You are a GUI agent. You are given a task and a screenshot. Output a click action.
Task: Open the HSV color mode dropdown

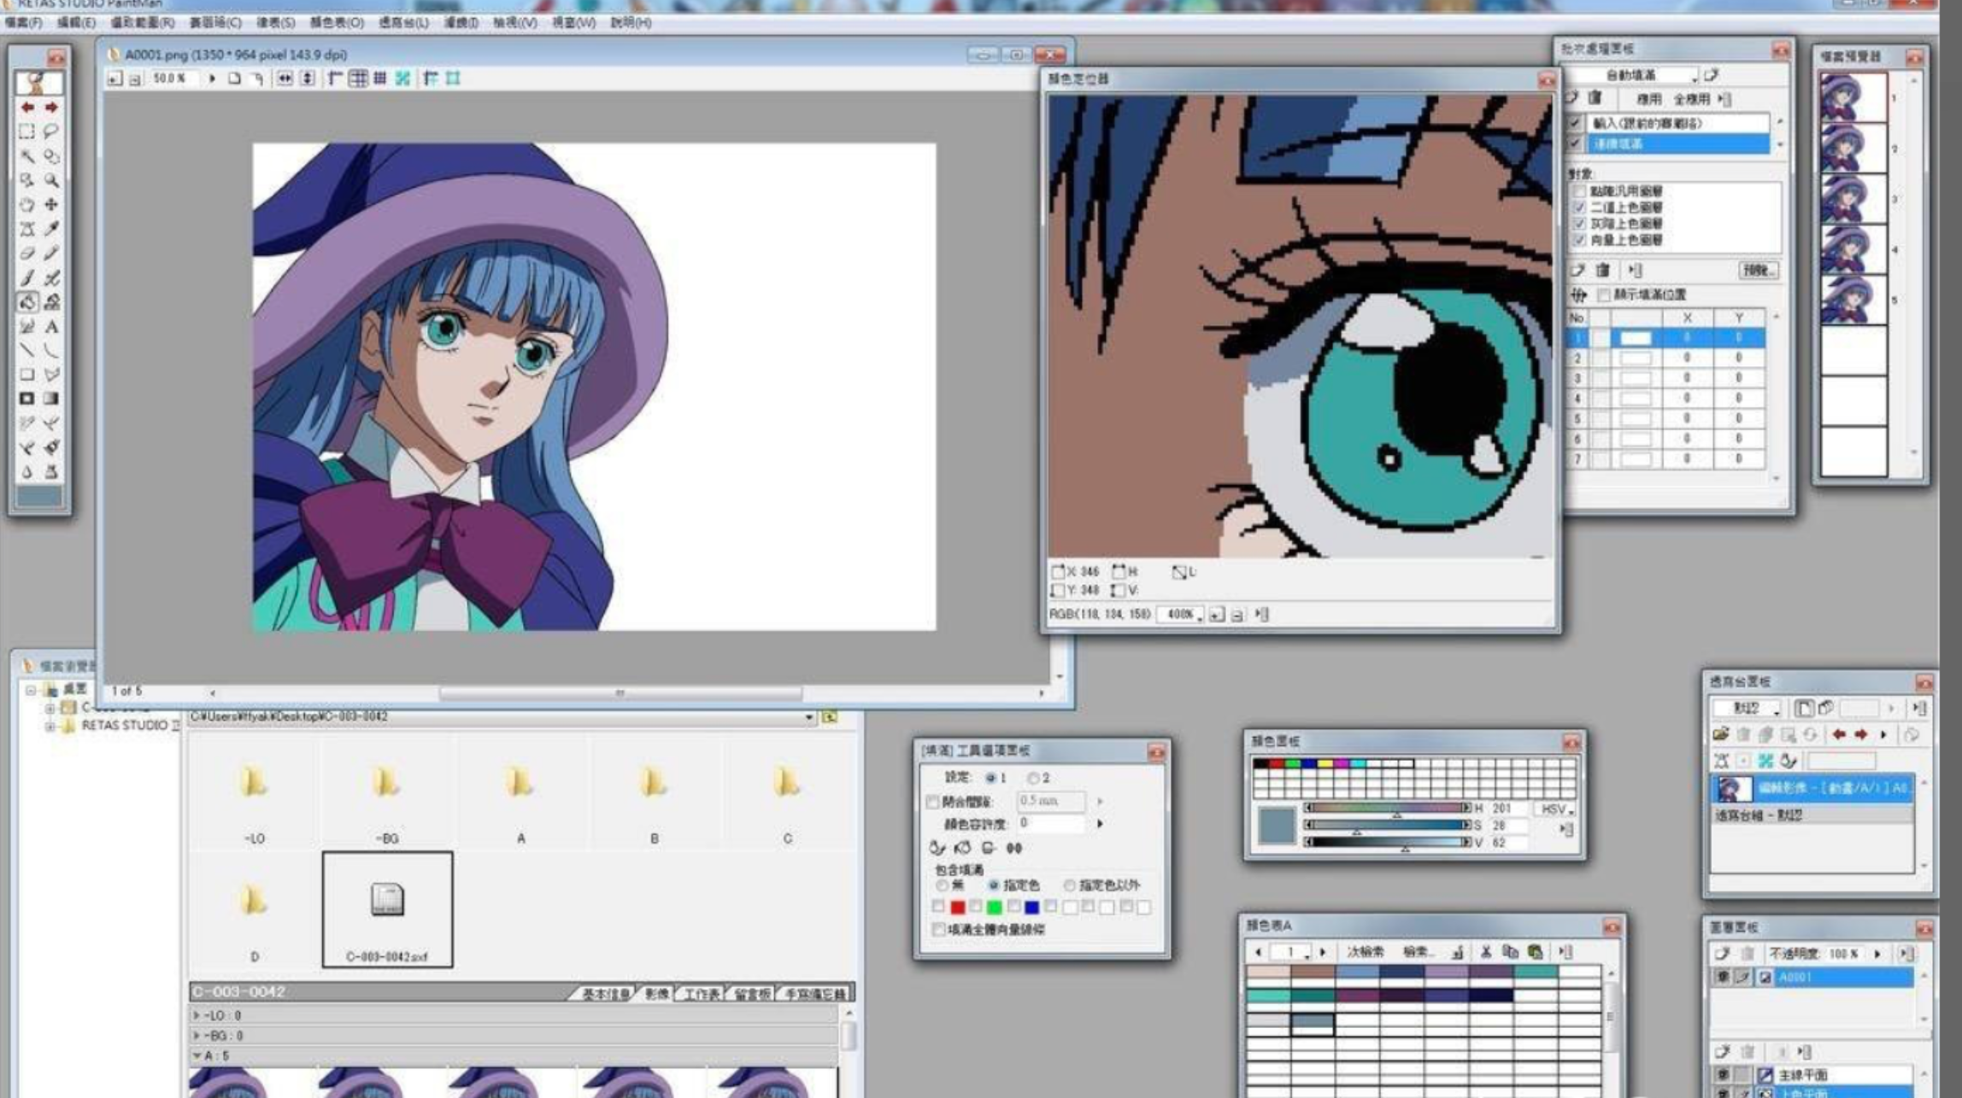[1555, 809]
